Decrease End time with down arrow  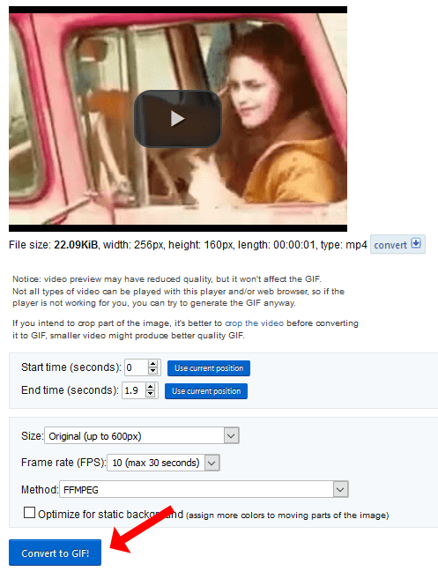coord(150,394)
